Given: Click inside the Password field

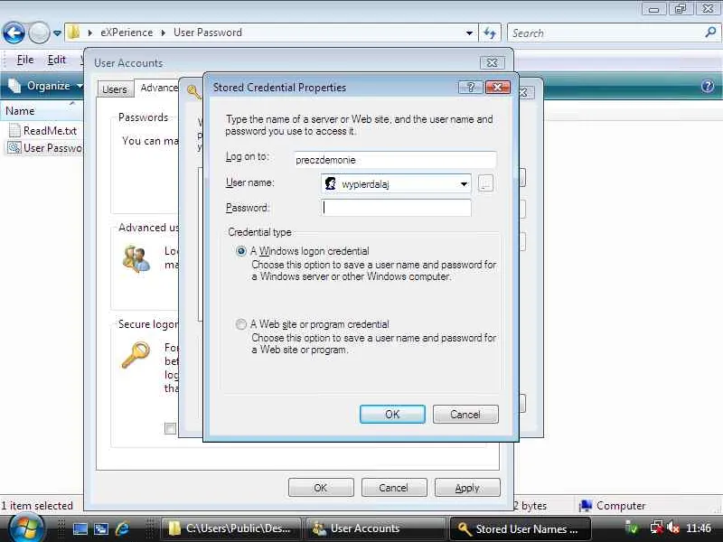Looking at the screenshot, I should pos(396,208).
